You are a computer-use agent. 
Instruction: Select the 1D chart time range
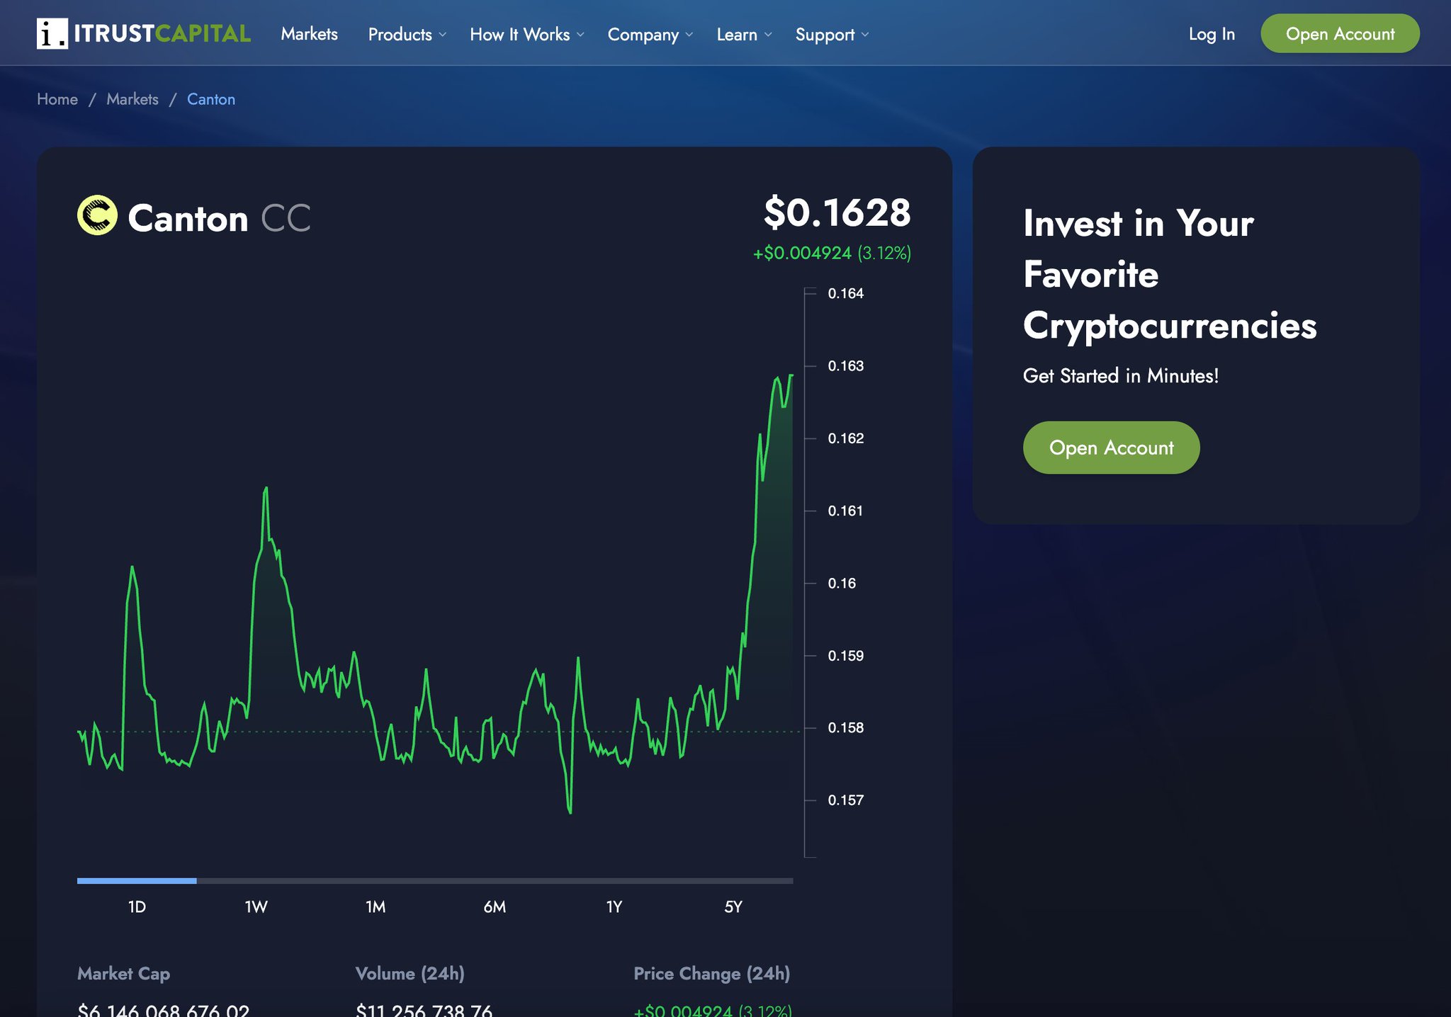point(137,907)
